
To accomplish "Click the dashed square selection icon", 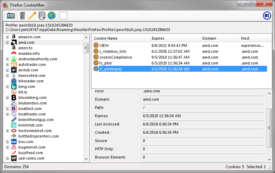I will point(63,16).
